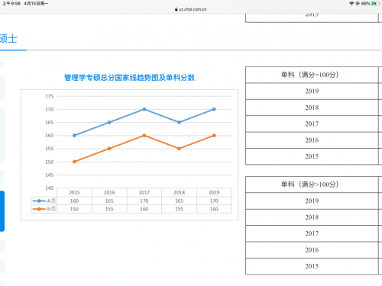Tap the time display in the status bar
Viewport: 382px width, 286px height.
tap(11, 4)
